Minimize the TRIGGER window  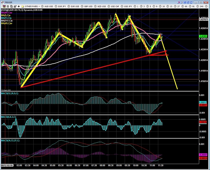click(196, 2)
